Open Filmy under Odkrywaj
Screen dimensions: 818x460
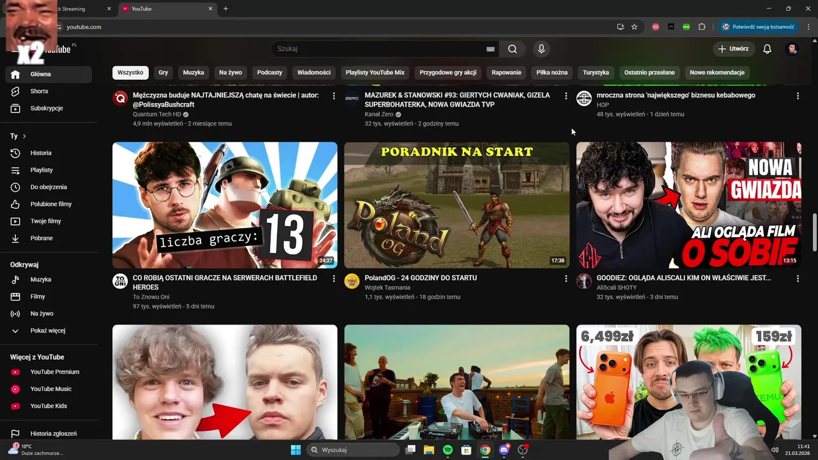coord(49,296)
